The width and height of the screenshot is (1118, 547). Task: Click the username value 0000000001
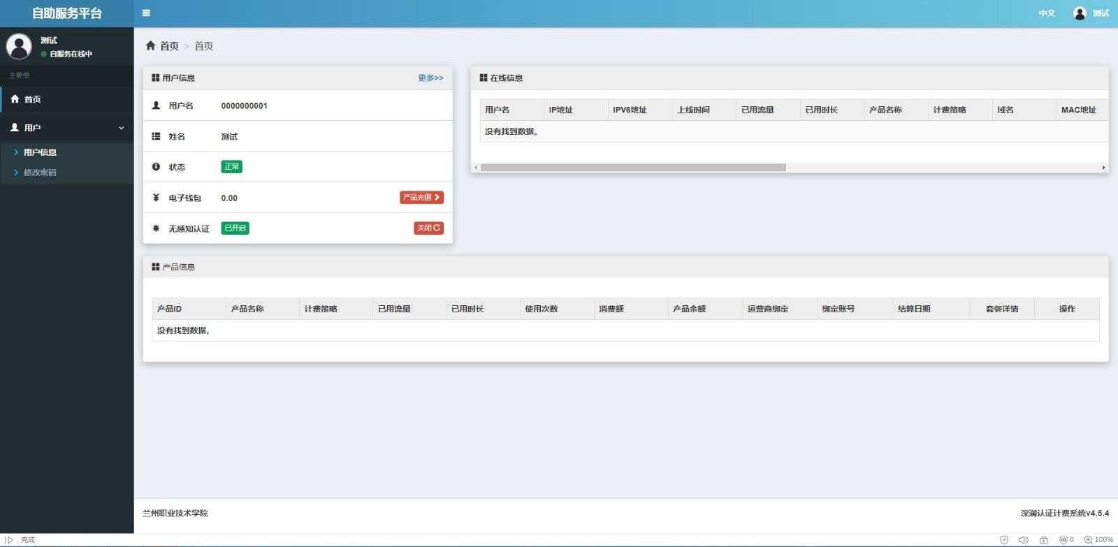(x=244, y=106)
